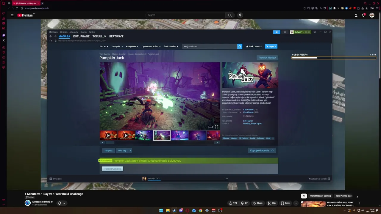The image size is (381, 214).
Task: Open the YouTube hamburger guide menu
Action: pyautogui.click(x=12, y=15)
